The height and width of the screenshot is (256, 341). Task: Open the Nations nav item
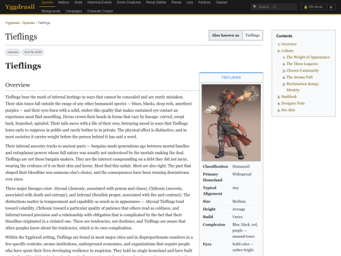coord(64,3)
